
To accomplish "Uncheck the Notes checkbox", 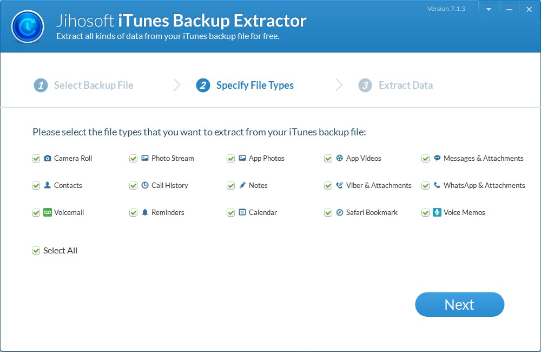I will coord(230,186).
